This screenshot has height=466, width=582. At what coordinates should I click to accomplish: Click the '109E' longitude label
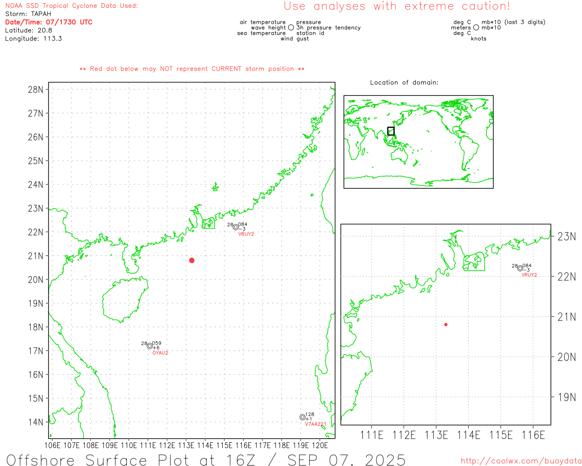coord(110,446)
